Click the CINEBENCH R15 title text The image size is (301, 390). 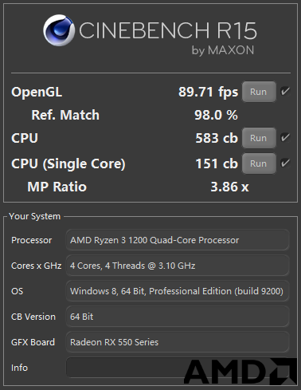168,30
